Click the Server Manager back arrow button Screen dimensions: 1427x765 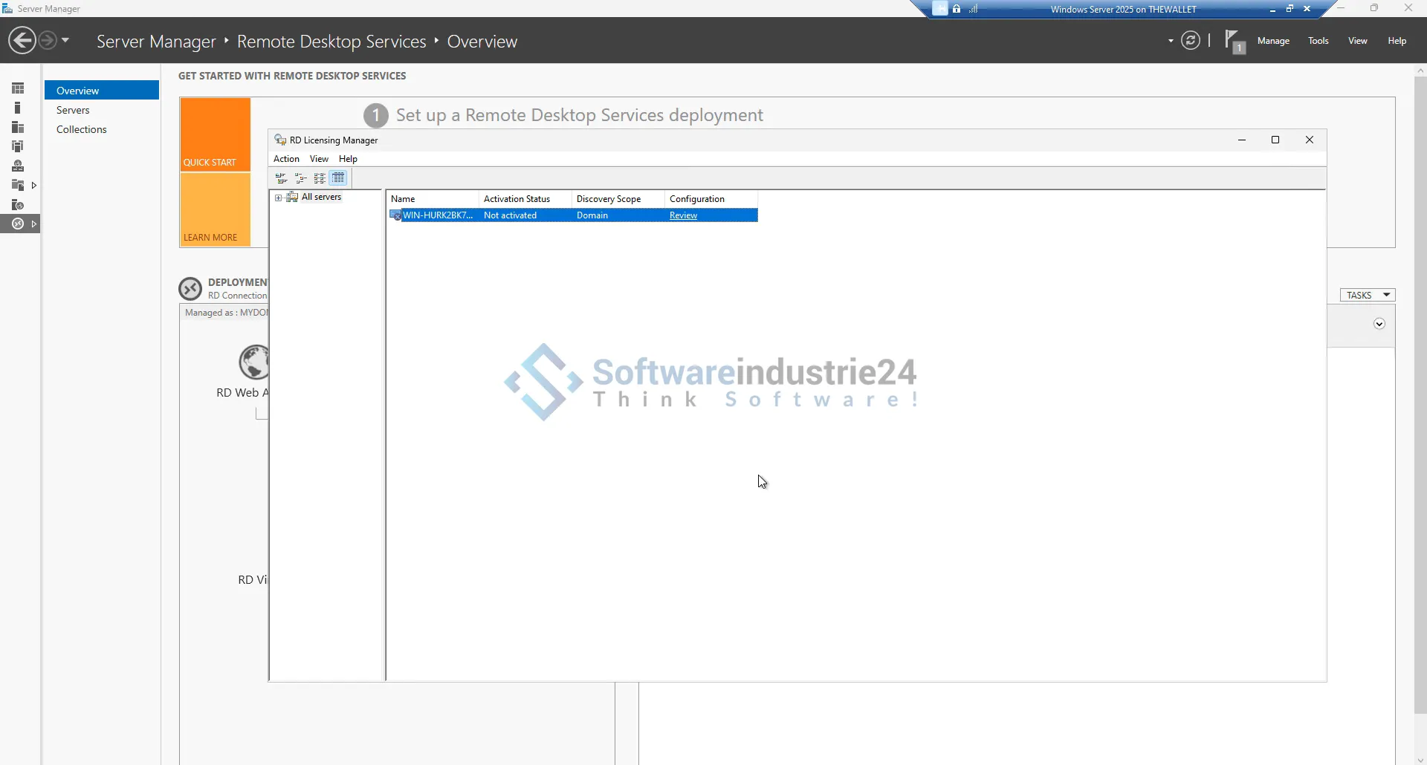22,40
